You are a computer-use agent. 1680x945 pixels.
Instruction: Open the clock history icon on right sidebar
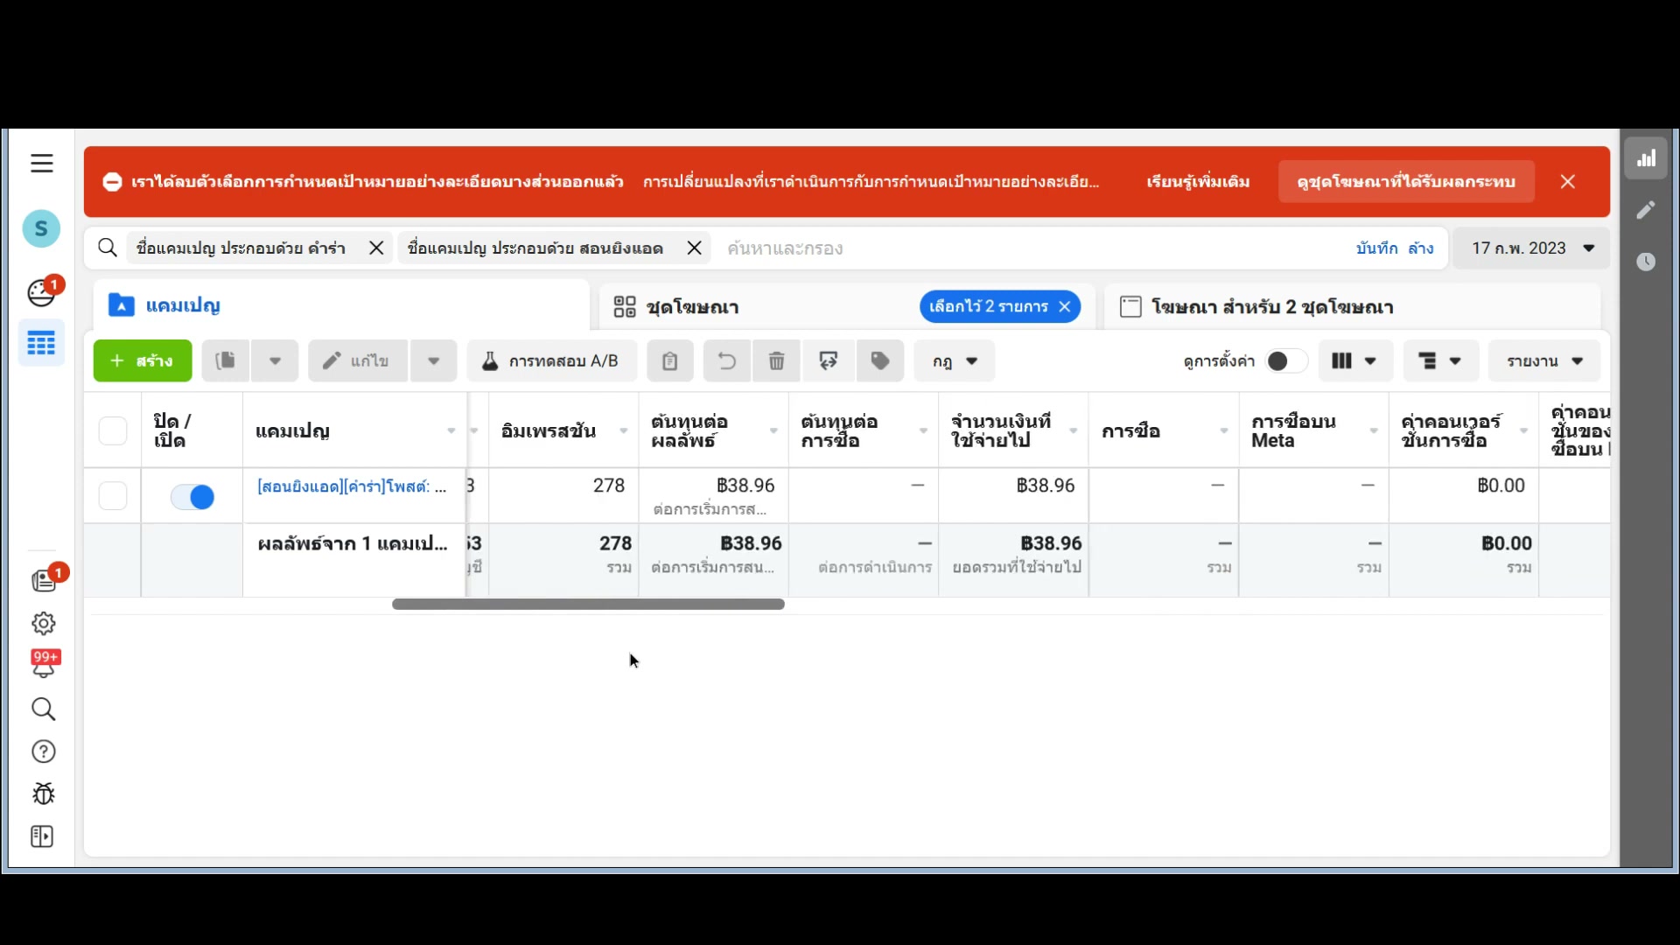[x=1646, y=262]
